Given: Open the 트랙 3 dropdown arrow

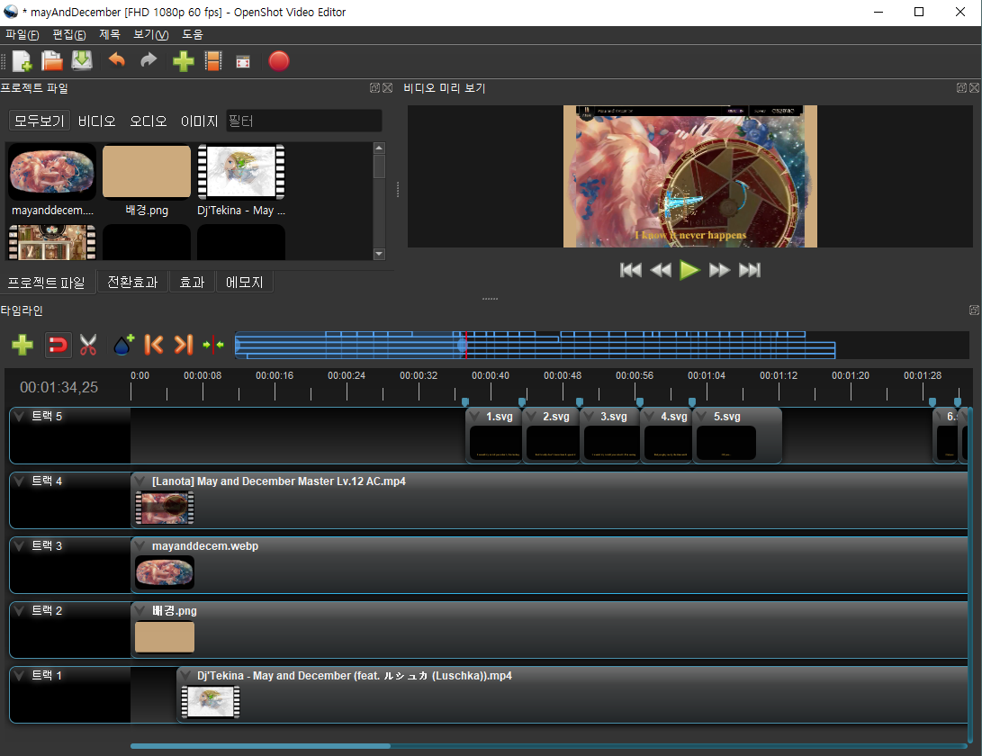Looking at the screenshot, I should click(x=20, y=546).
